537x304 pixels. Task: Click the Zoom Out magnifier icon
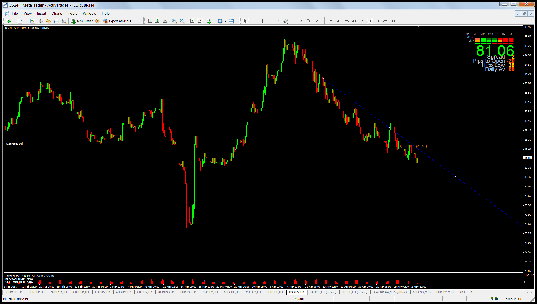click(x=182, y=21)
